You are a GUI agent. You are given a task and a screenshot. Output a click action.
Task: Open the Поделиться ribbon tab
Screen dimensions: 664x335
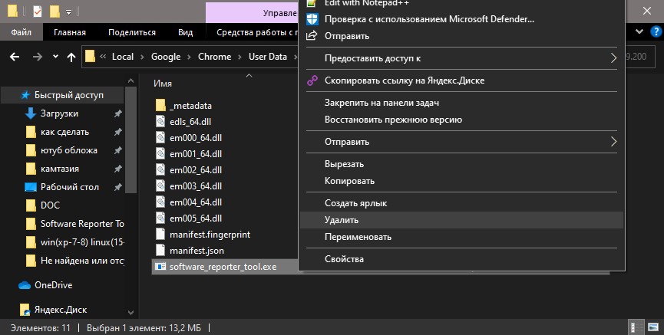pyautogui.click(x=132, y=32)
